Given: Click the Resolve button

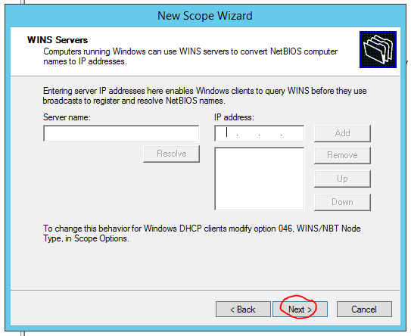Looking at the screenshot, I should [171, 154].
